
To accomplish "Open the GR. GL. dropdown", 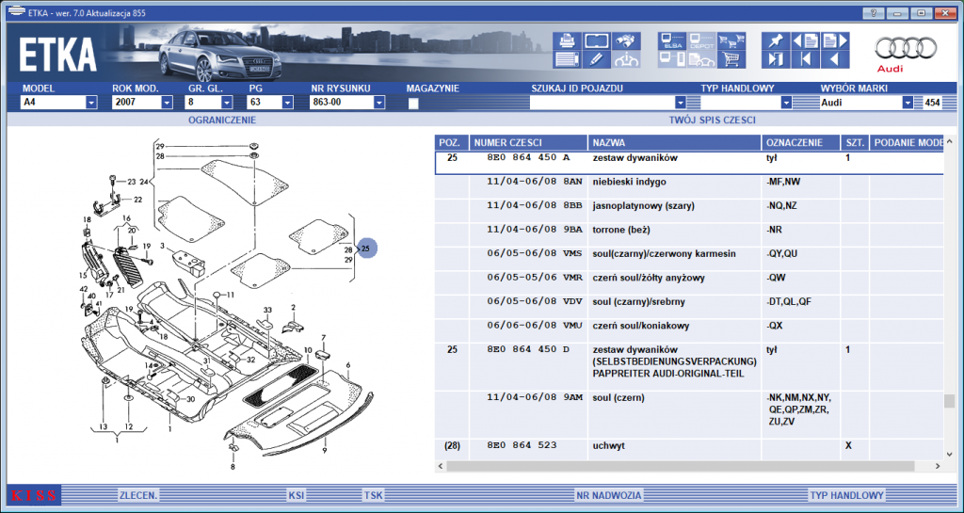I will coord(227,103).
